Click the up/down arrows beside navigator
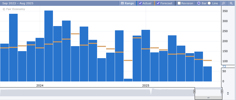236x100 pixels. point(228,93)
